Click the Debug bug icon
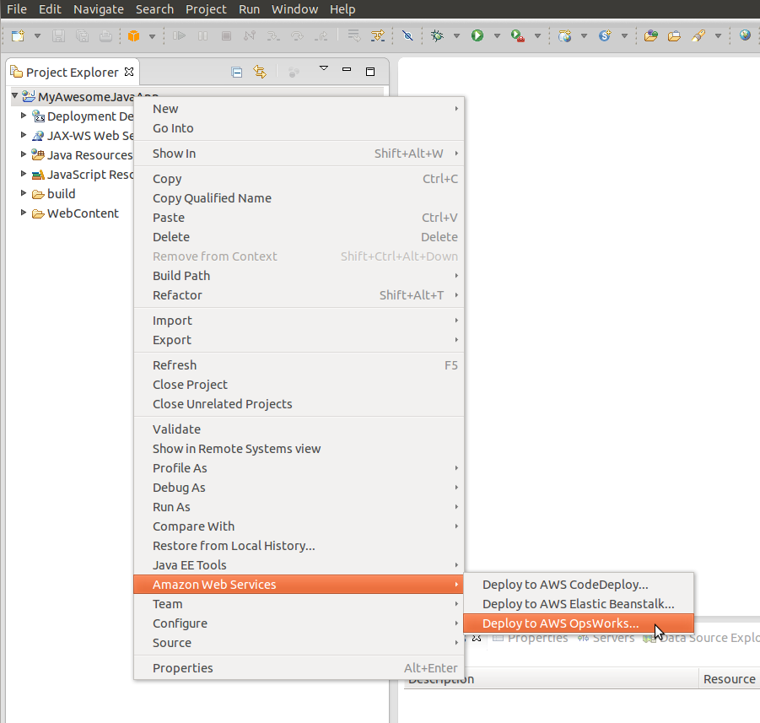 pyautogui.click(x=437, y=35)
